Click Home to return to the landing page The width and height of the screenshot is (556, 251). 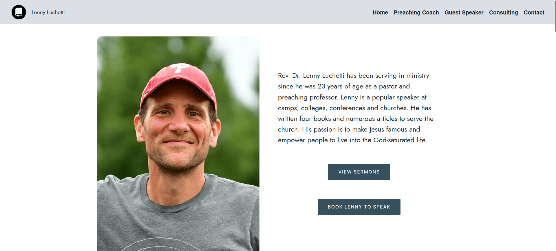[x=380, y=12]
